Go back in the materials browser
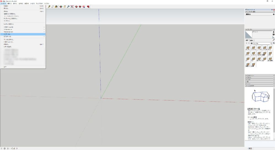 pyautogui.click(x=247, y=43)
